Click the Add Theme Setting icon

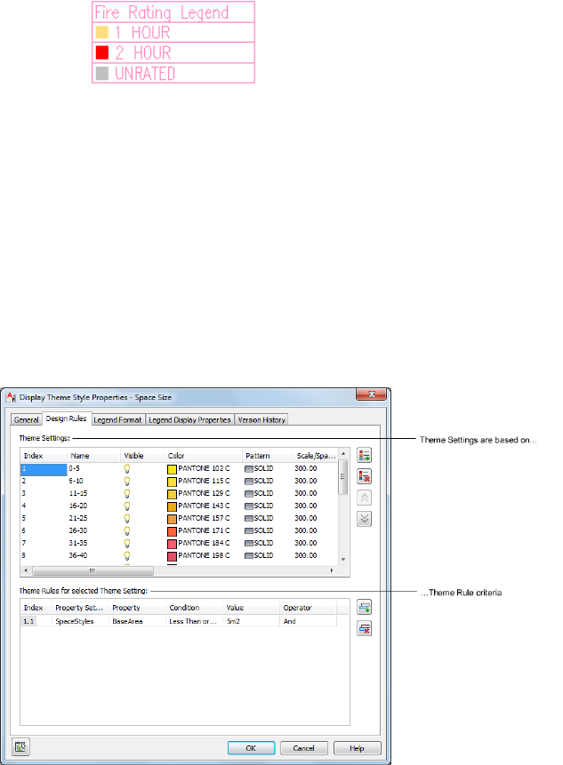[x=365, y=455]
